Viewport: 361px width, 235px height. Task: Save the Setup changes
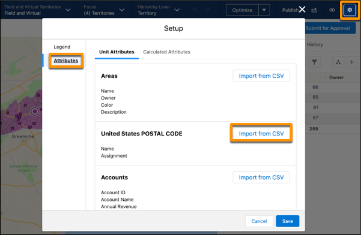click(x=288, y=221)
